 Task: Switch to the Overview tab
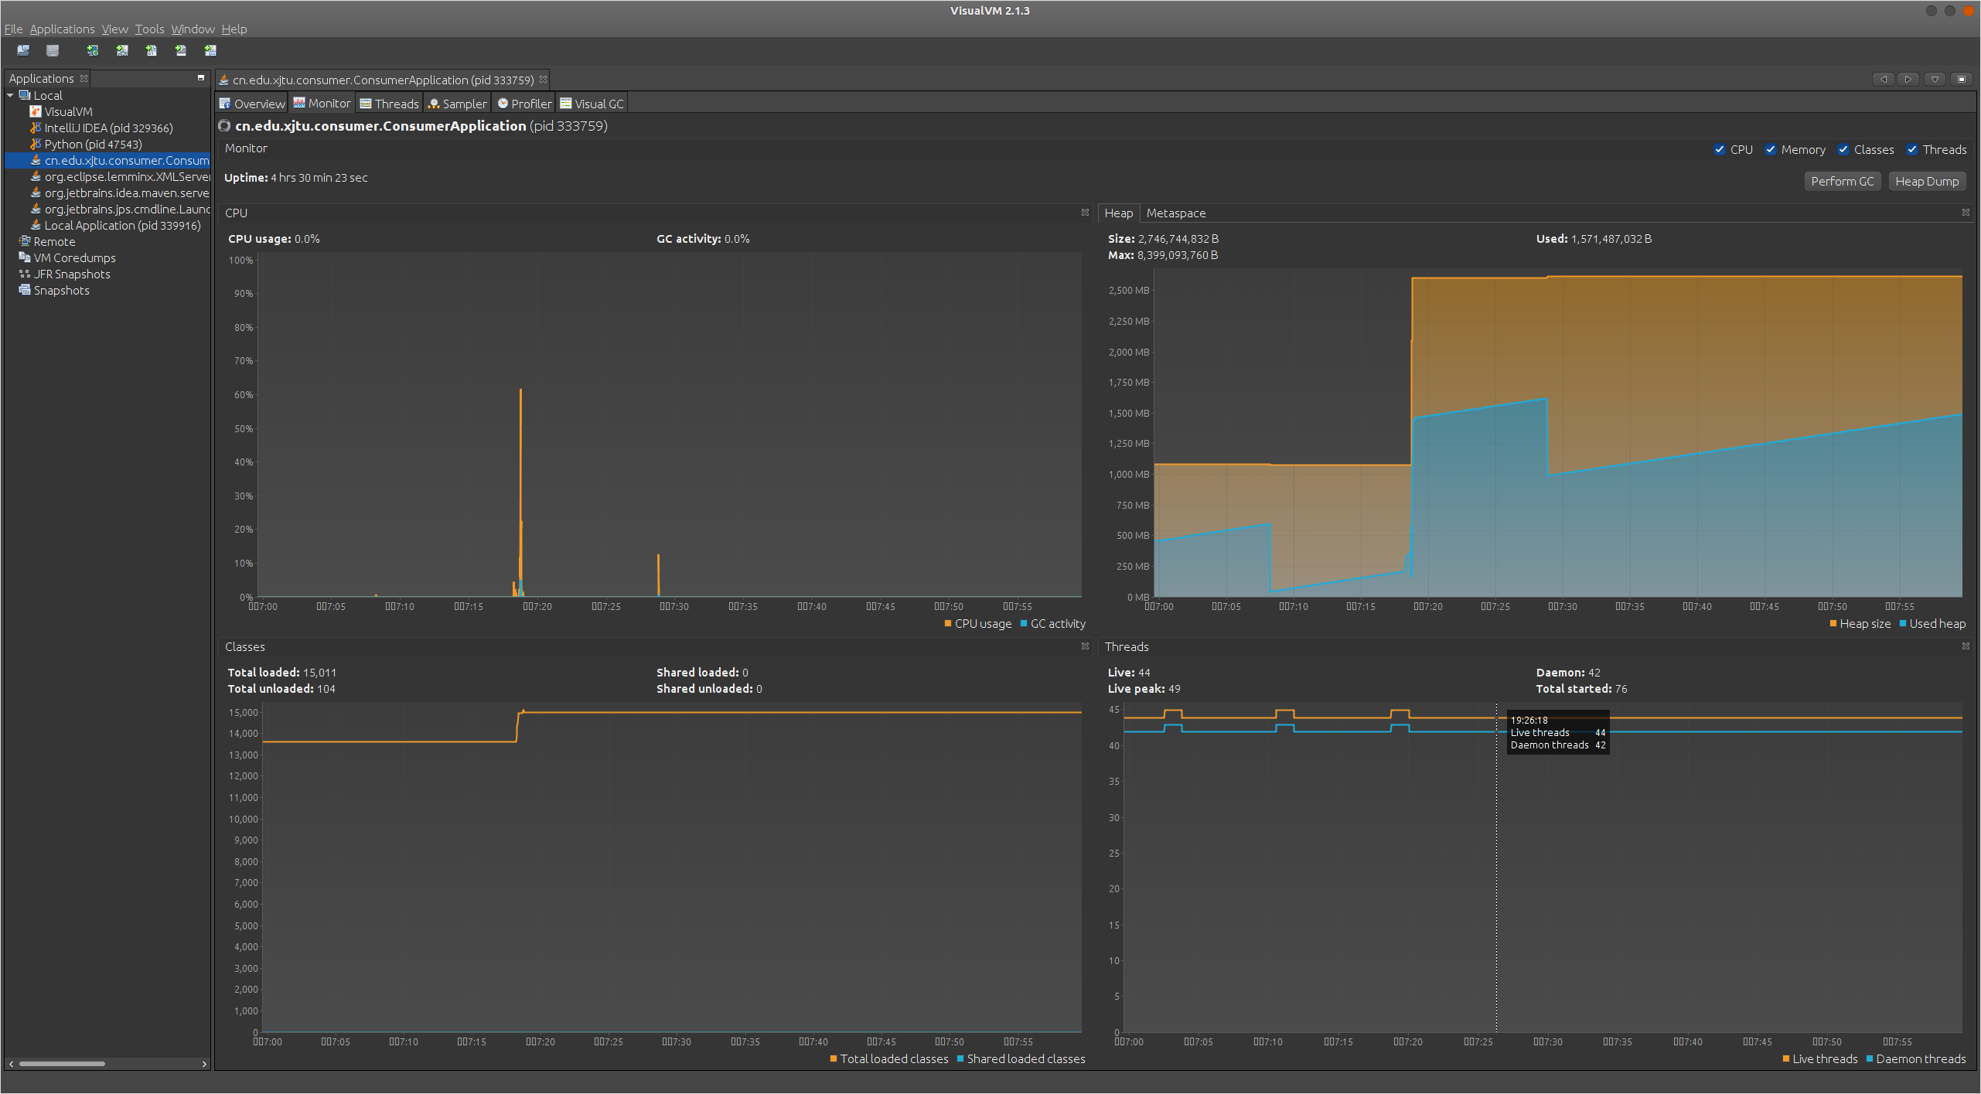252,104
